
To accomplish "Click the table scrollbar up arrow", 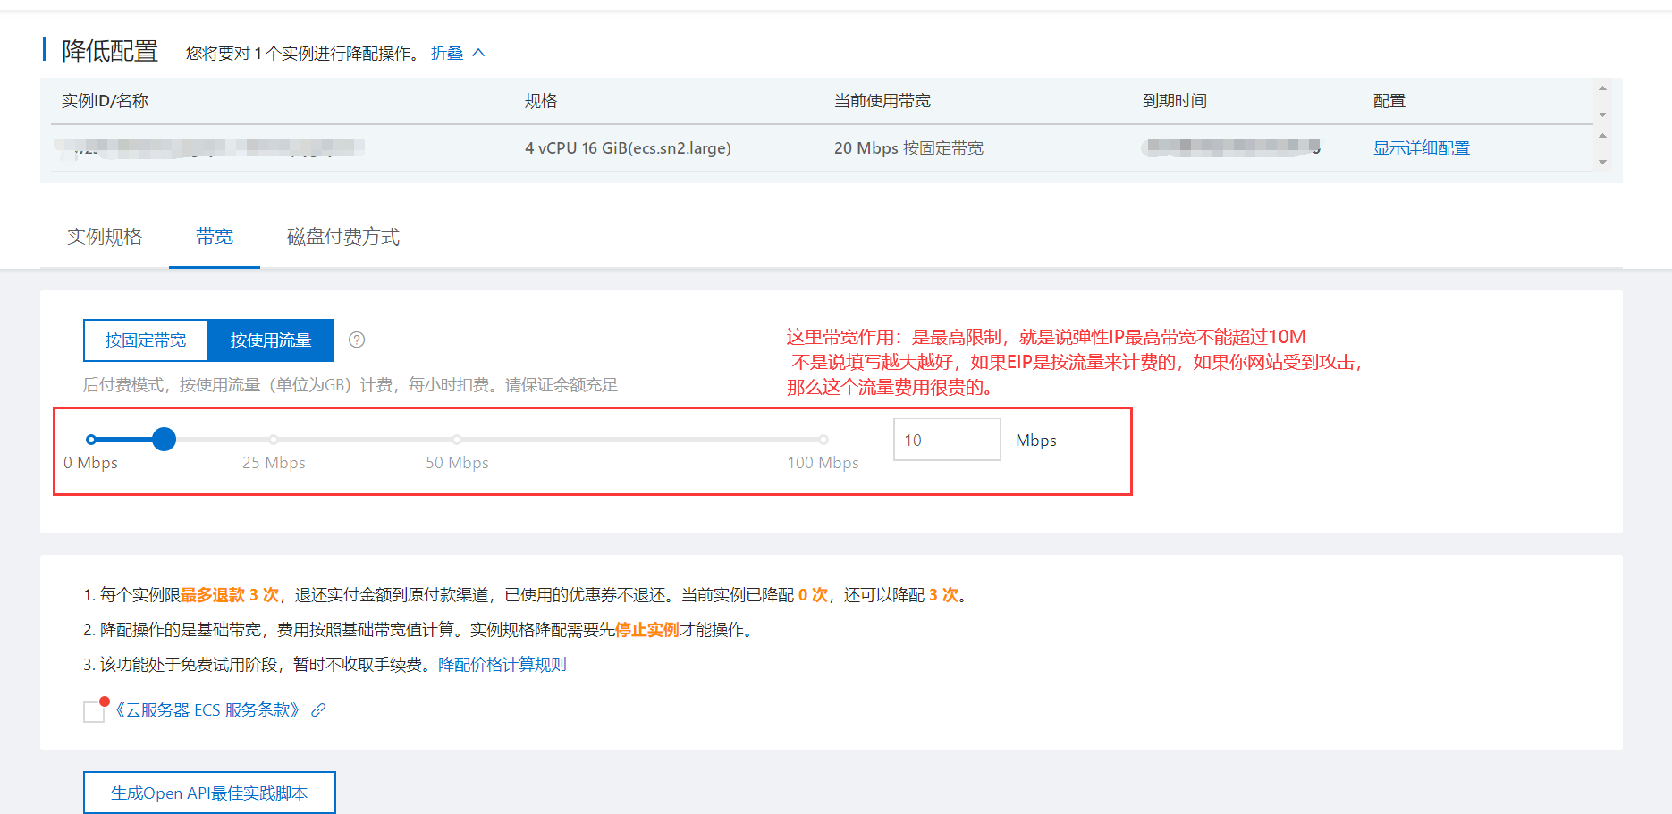I will (x=1603, y=88).
